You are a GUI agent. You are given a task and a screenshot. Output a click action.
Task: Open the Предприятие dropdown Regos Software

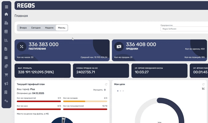click(x=184, y=29)
